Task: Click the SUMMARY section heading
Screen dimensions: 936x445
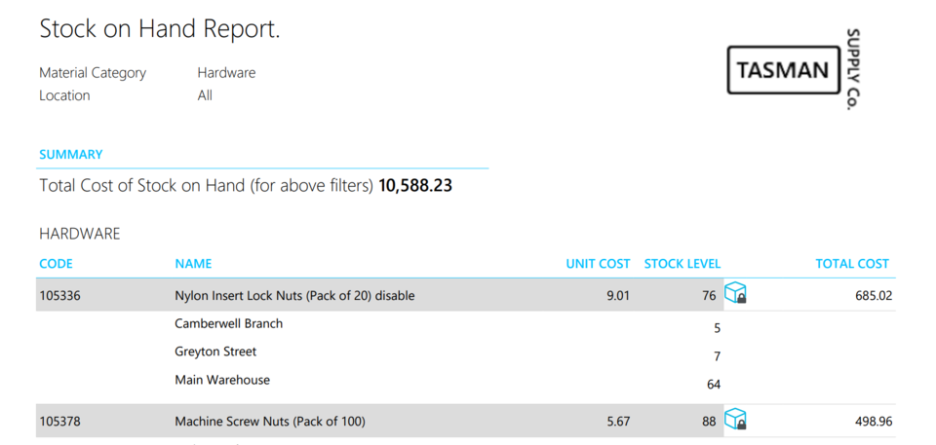Action: (x=70, y=155)
